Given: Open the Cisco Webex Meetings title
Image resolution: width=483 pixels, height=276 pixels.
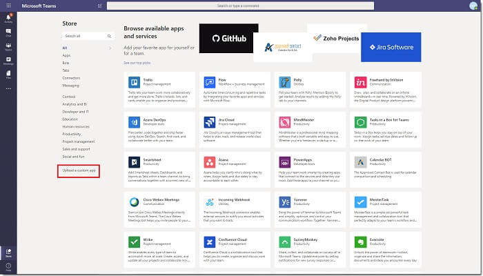Looking at the screenshot, I should pyautogui.click(x=161, y=200).
